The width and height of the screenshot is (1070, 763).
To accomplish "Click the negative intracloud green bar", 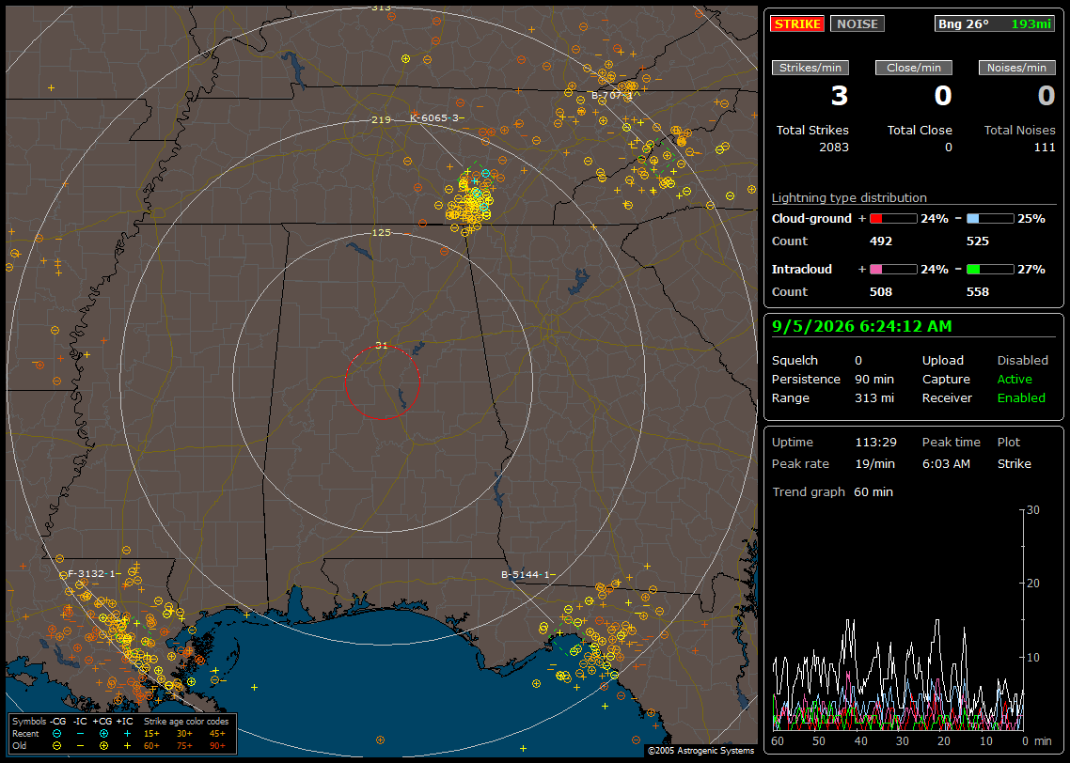I will pos(990,270).
